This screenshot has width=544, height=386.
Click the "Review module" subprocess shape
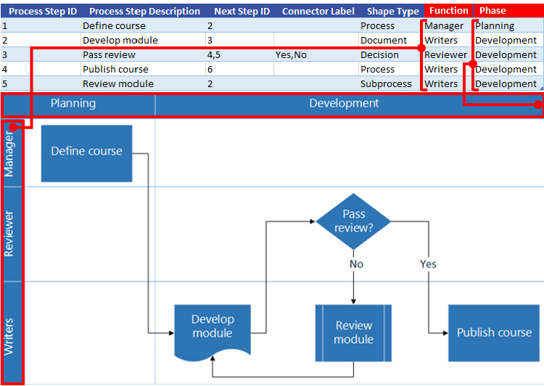coord(353,332)
